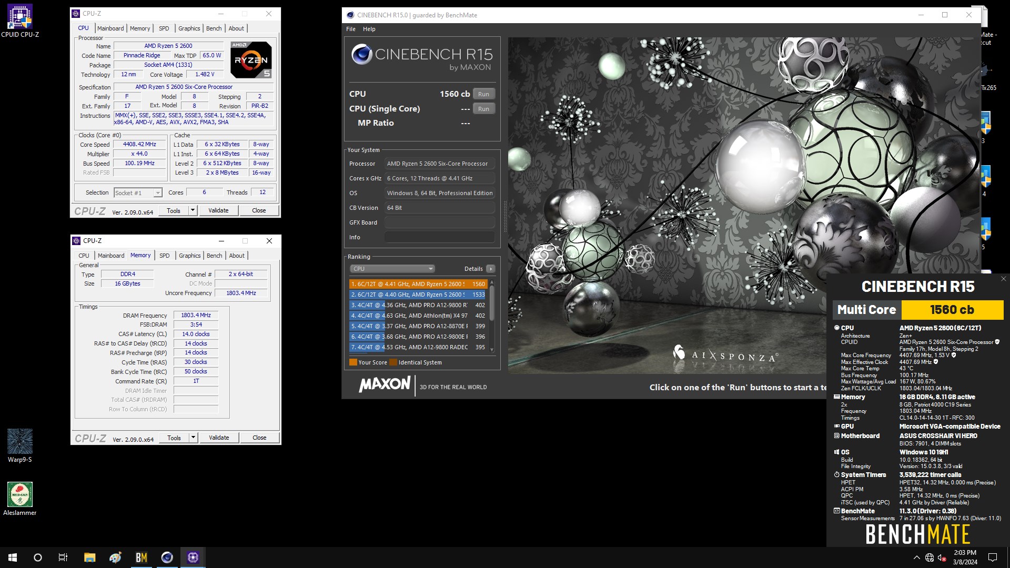Click the Cinebench window title bar icon
This screenshot has height=568, width=1010.
[x=350, y=15]
